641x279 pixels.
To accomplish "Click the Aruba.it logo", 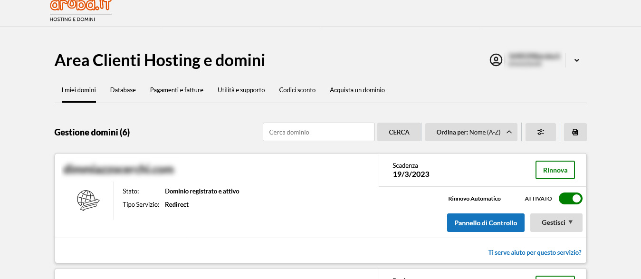I will pos(80,10).
